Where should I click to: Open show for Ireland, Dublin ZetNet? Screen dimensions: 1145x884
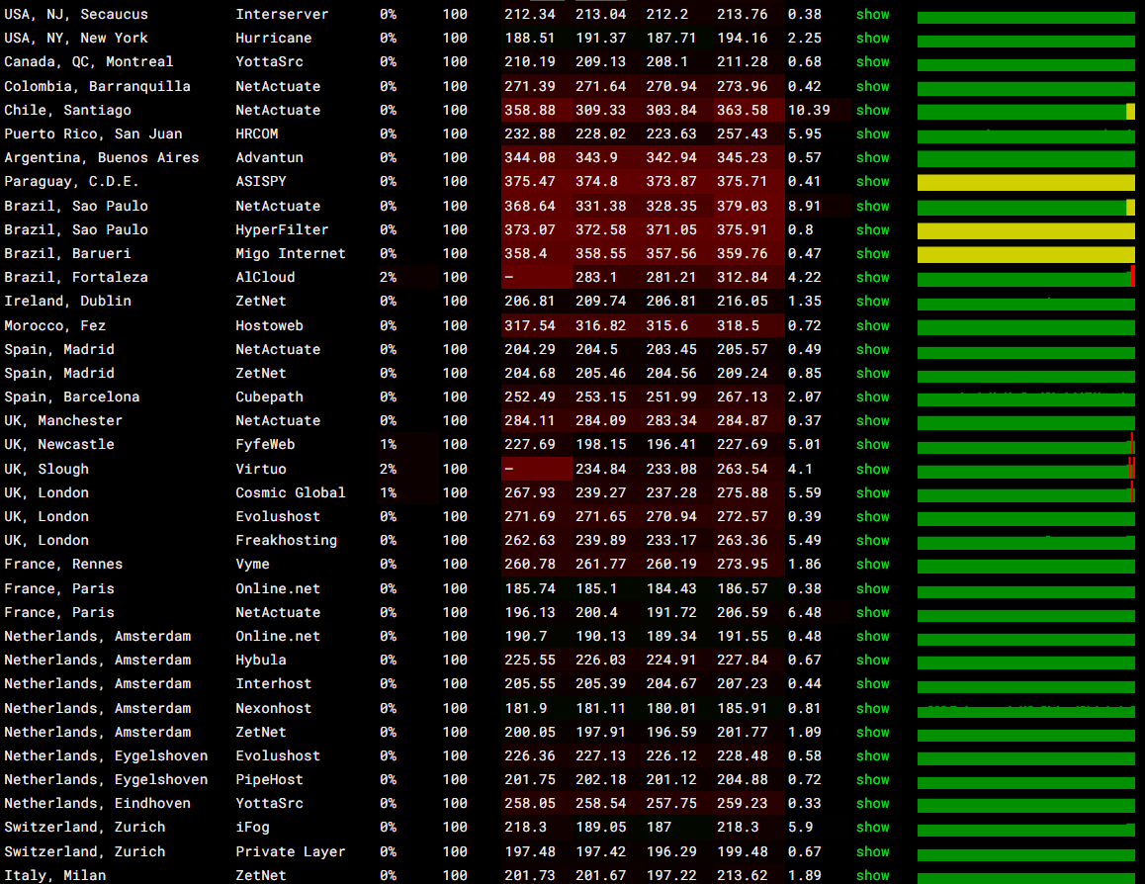(873, 301)
